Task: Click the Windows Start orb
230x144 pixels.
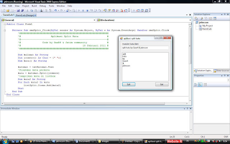Action: pos(5,141)
